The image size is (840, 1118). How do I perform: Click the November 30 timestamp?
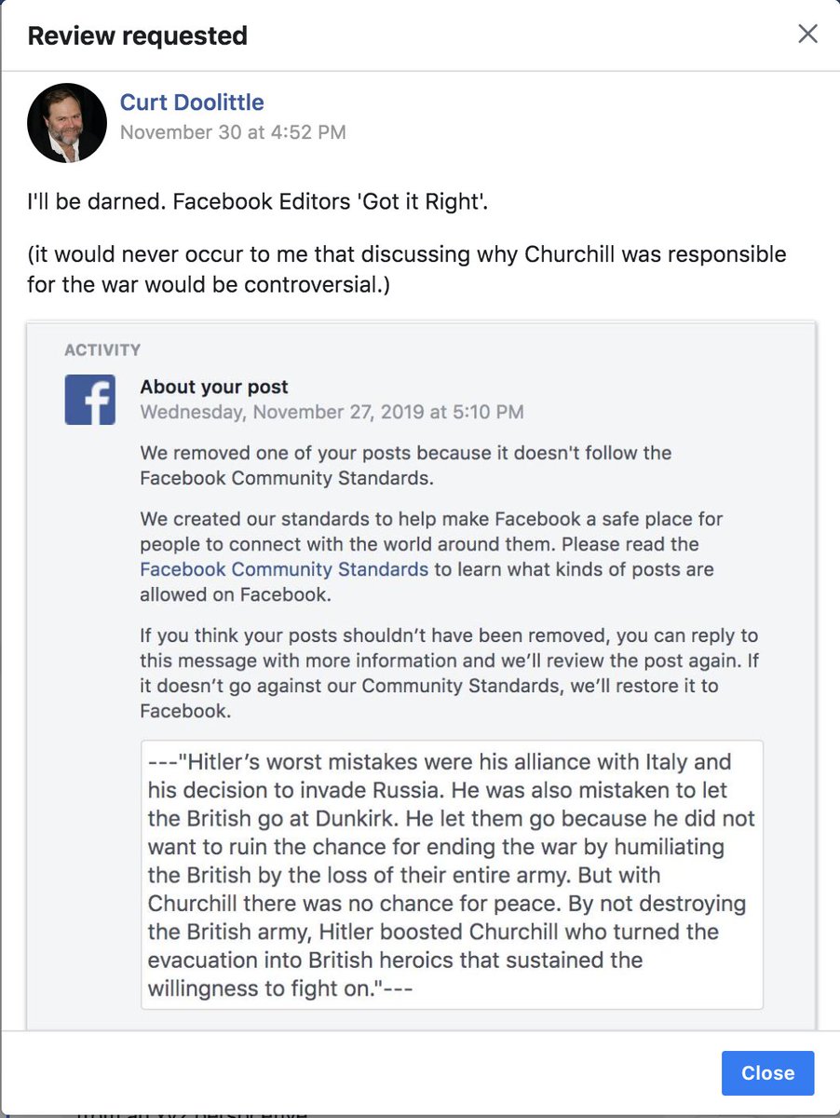coord(232,132)
